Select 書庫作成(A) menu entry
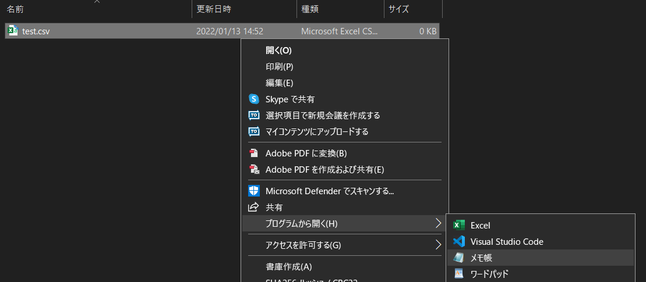The width and height of the screenshot is (646, 282). [345, 267]
